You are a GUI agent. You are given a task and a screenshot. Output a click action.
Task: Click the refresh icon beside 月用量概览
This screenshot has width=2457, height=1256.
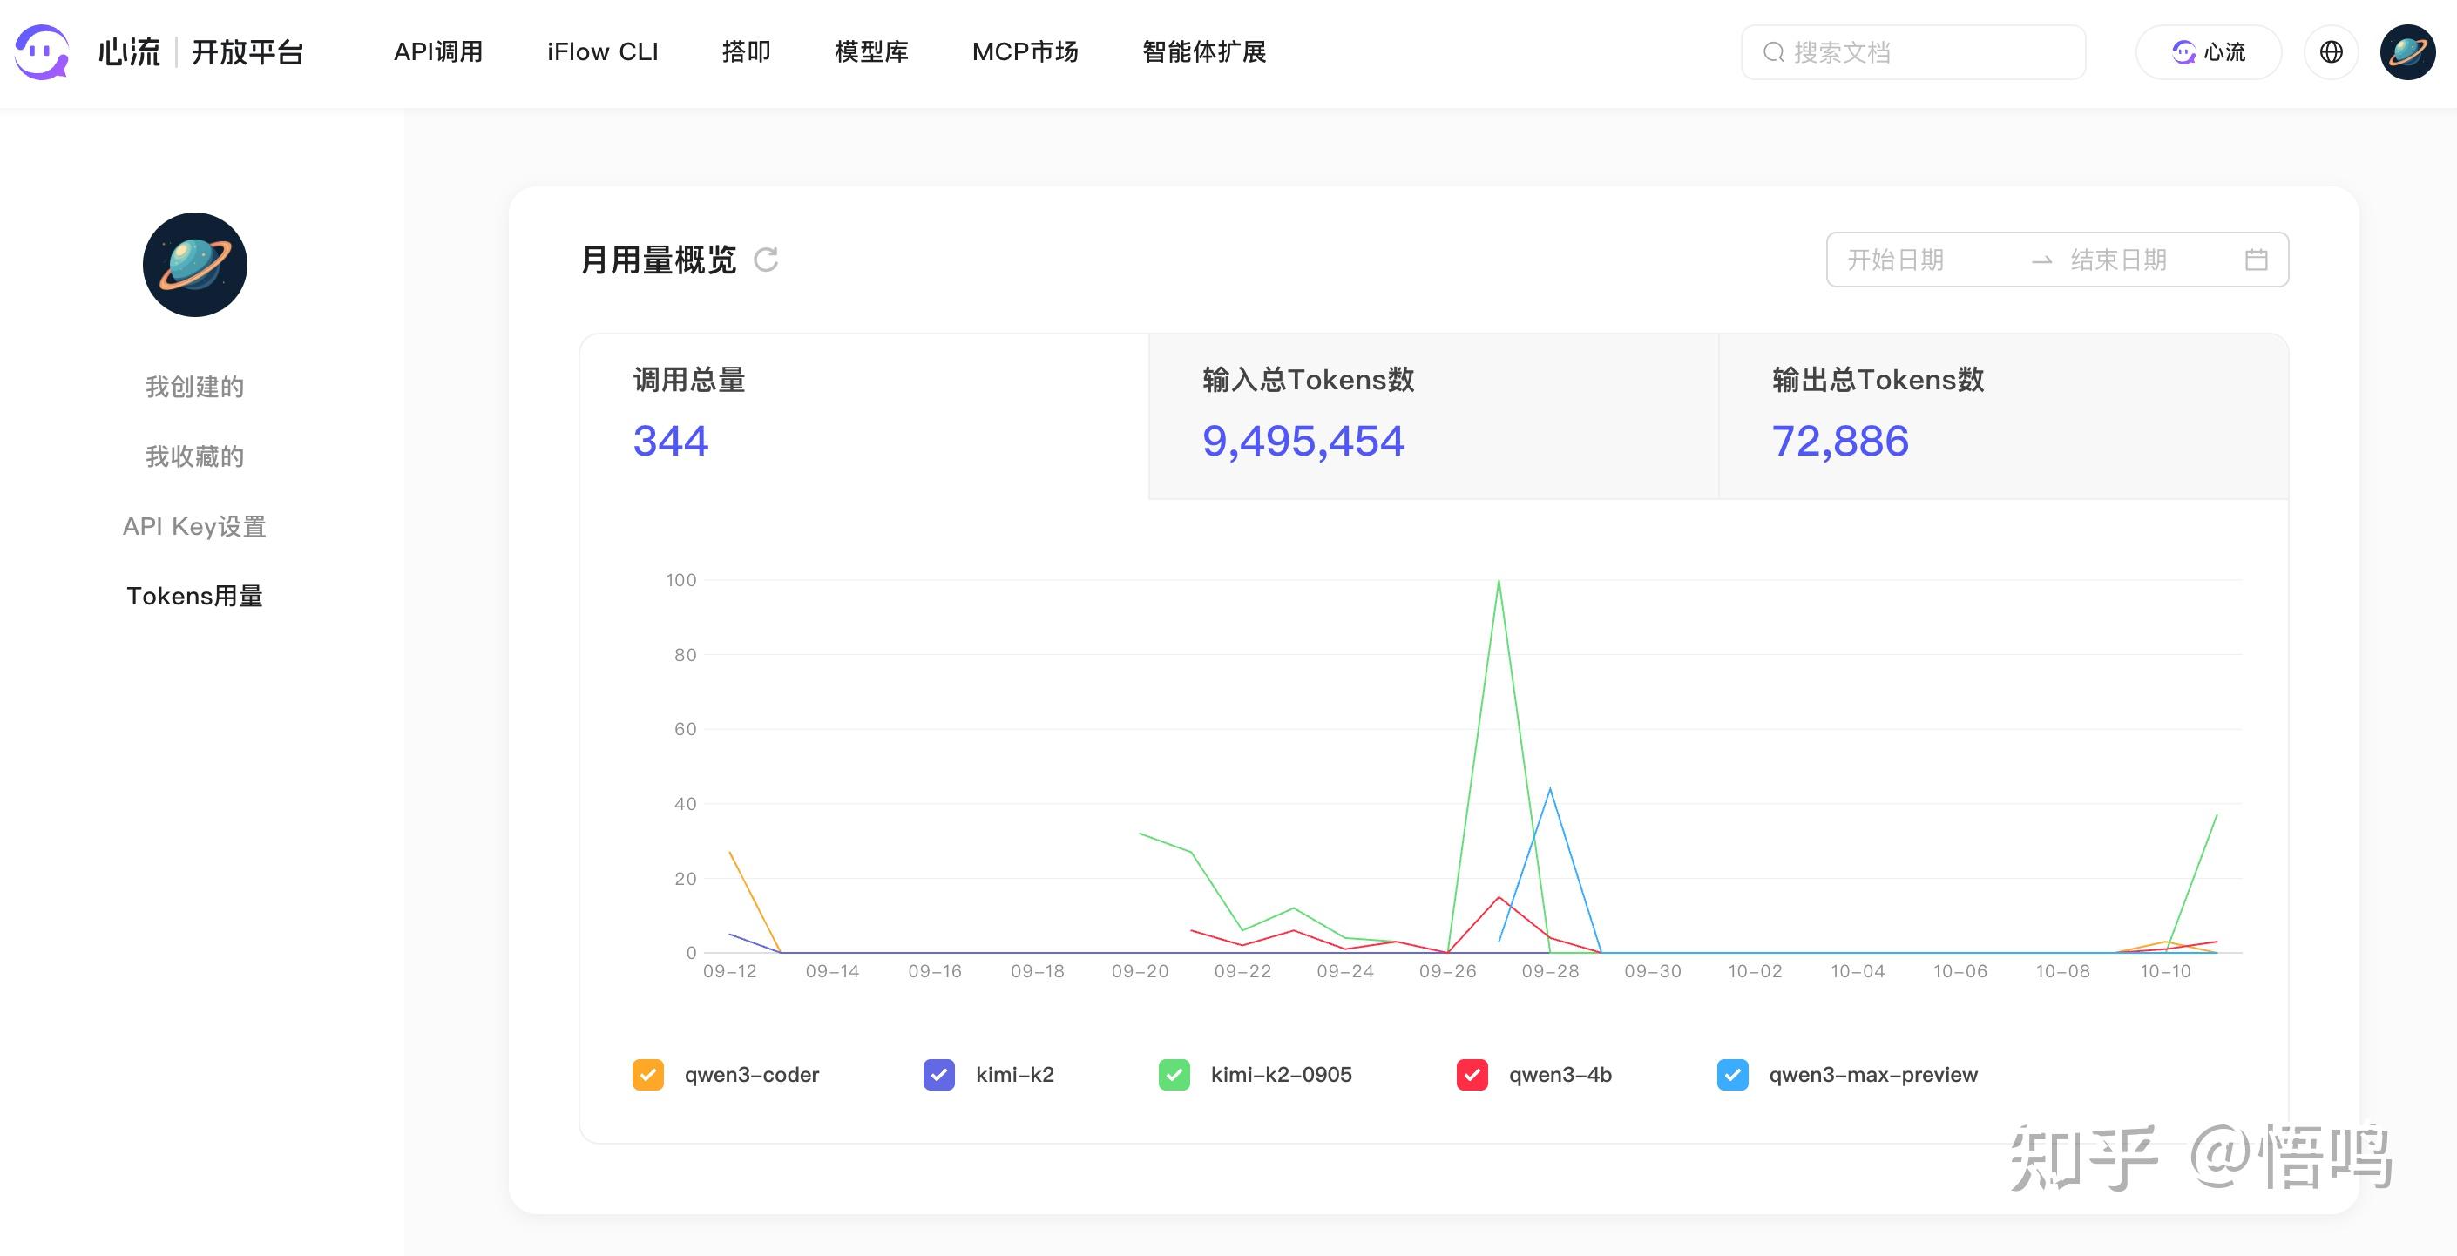coord(766,260)
